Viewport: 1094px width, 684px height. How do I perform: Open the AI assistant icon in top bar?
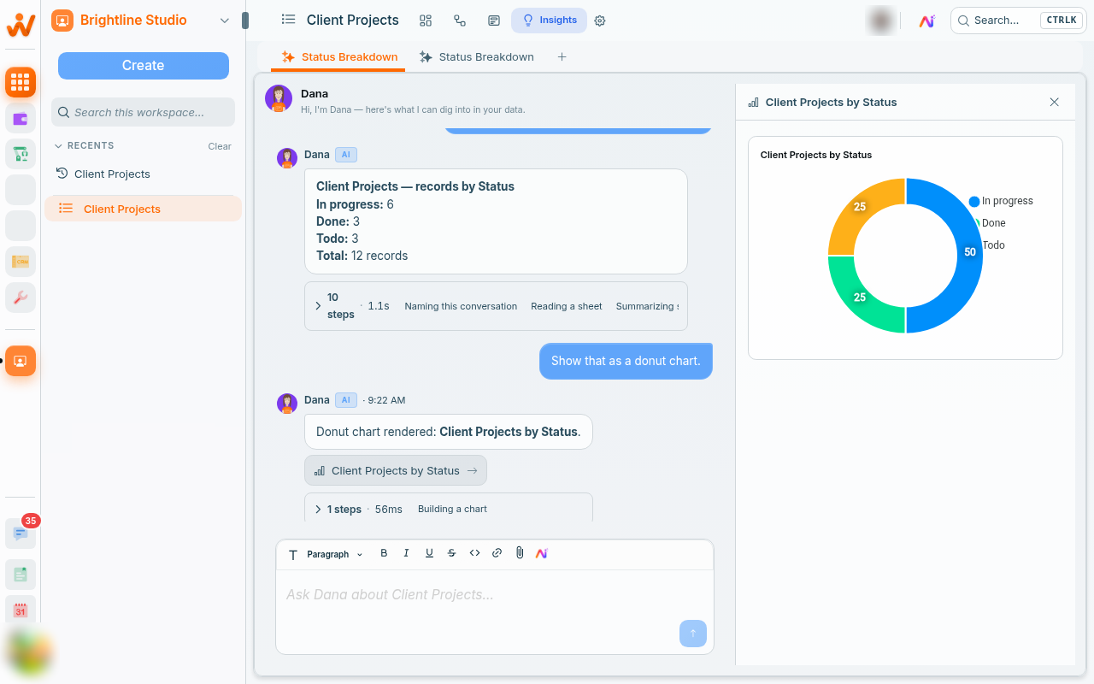pos(926,21)
